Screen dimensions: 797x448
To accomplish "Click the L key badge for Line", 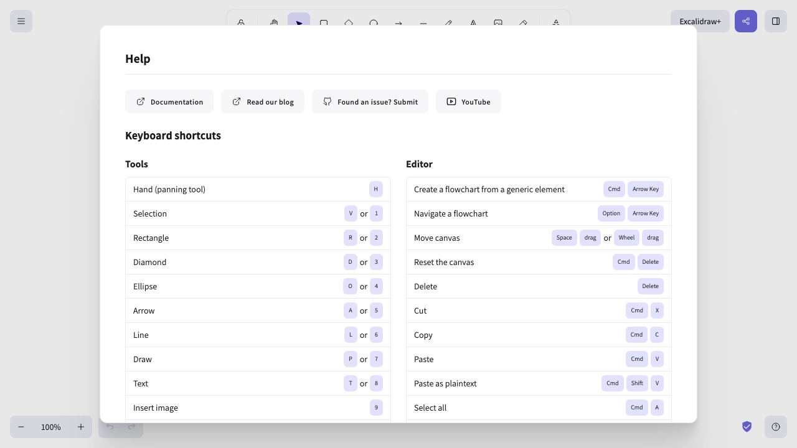I will [351, 335].
